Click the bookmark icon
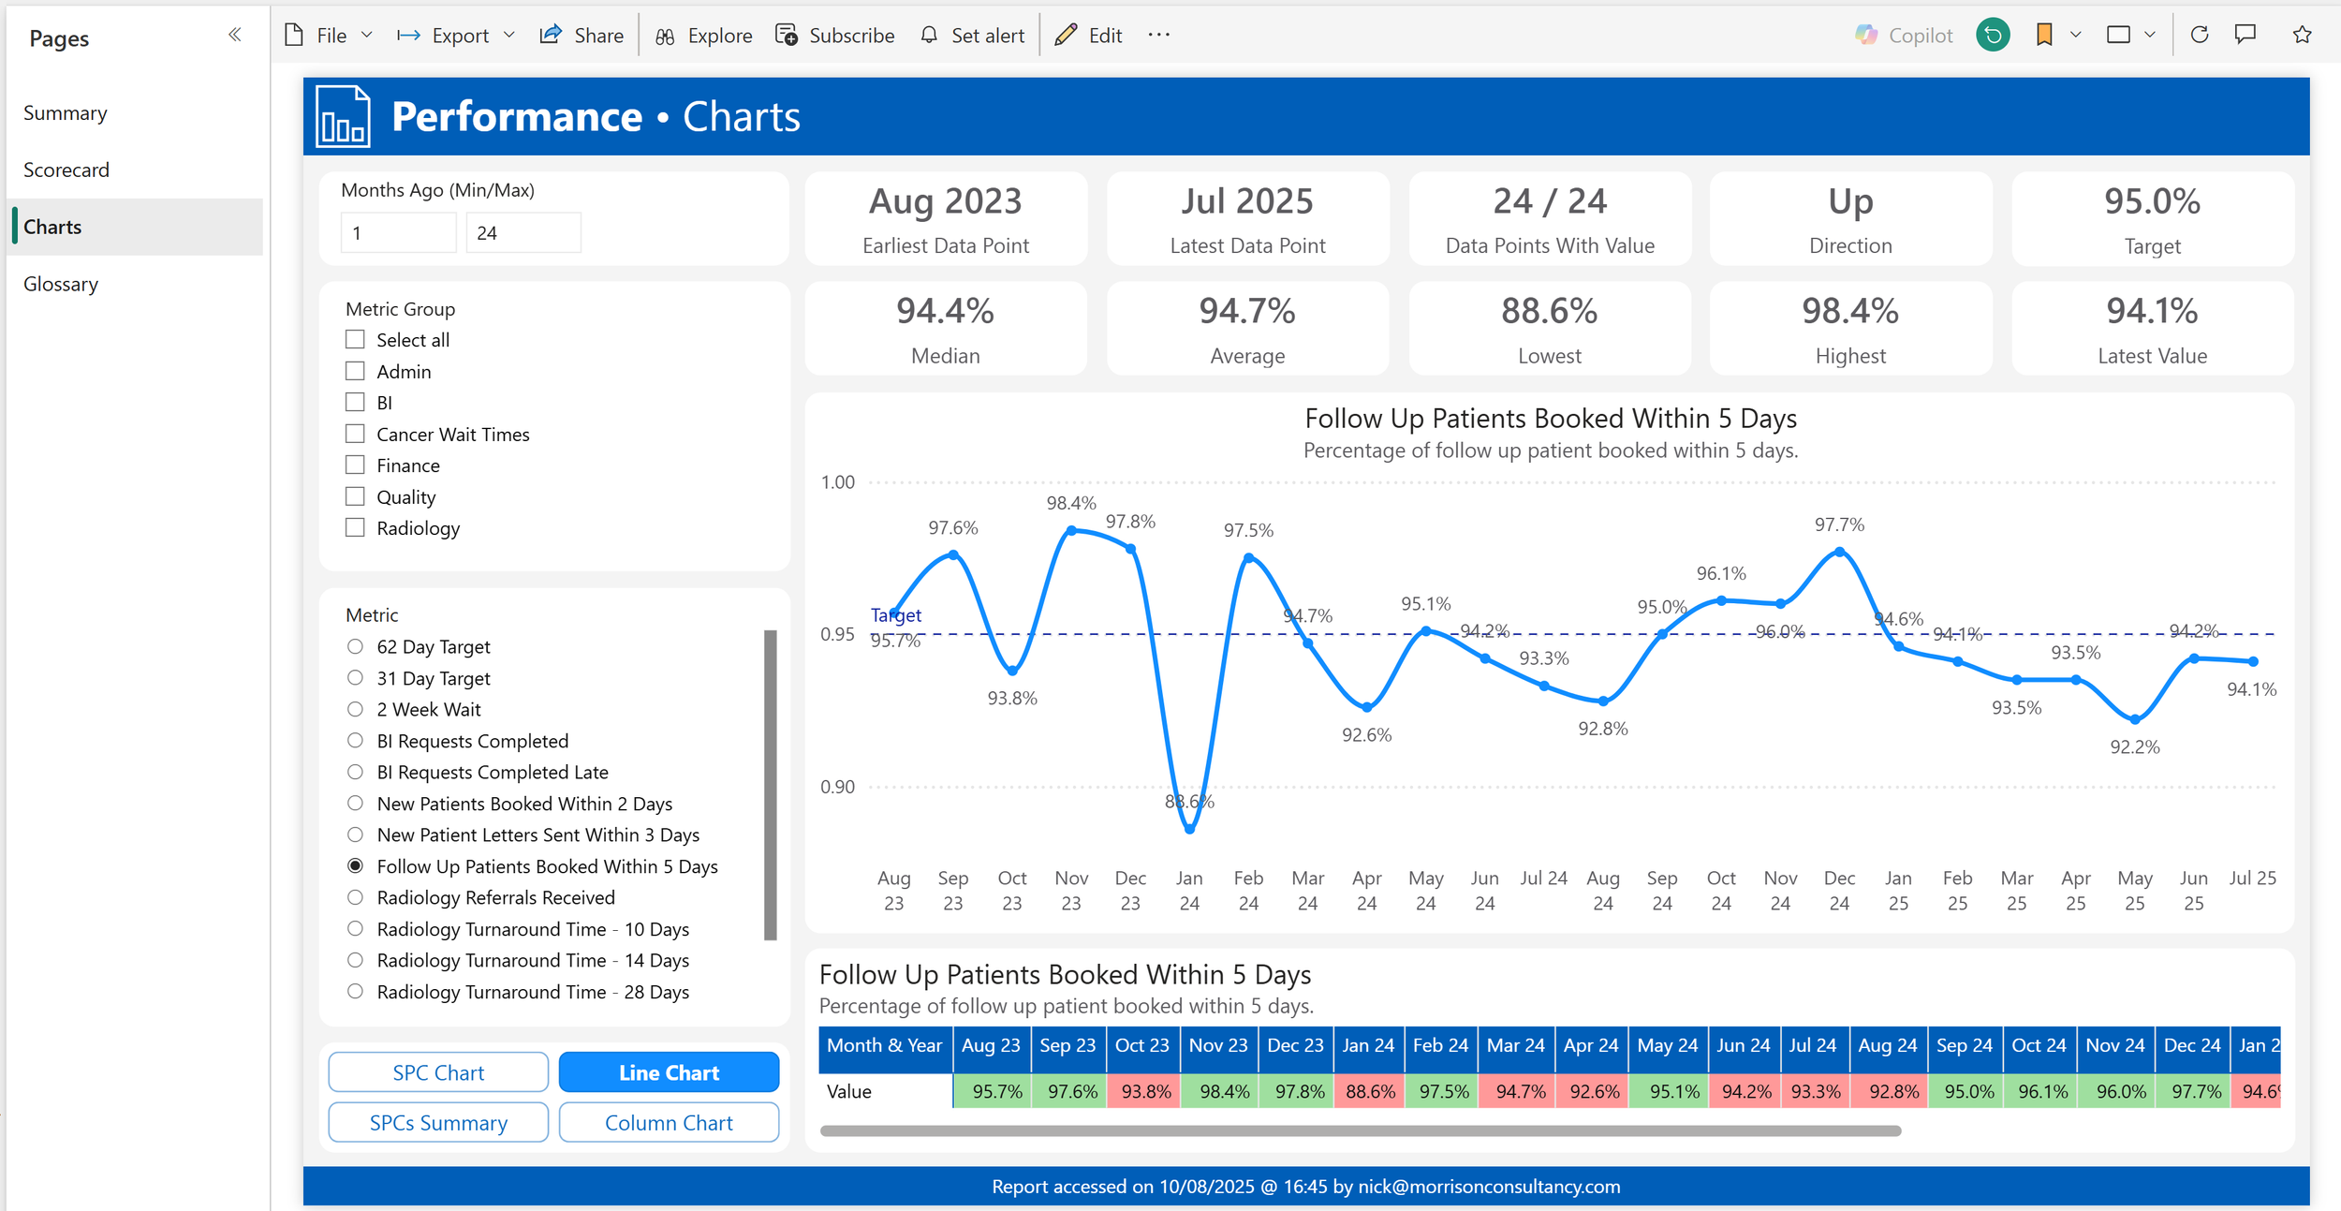The width and height of the screenshot is (2341, 1211). coord(2044,36)
